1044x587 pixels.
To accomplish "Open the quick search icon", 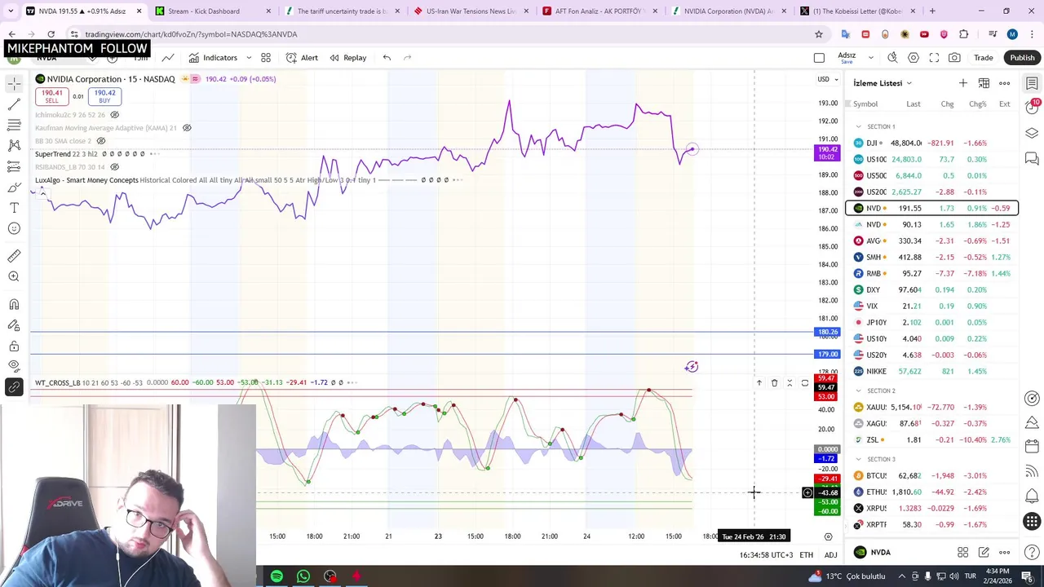I will [892, 58].
